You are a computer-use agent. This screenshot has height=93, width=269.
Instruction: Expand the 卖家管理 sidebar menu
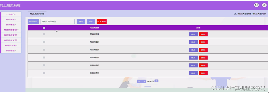[x=11, y=25]
